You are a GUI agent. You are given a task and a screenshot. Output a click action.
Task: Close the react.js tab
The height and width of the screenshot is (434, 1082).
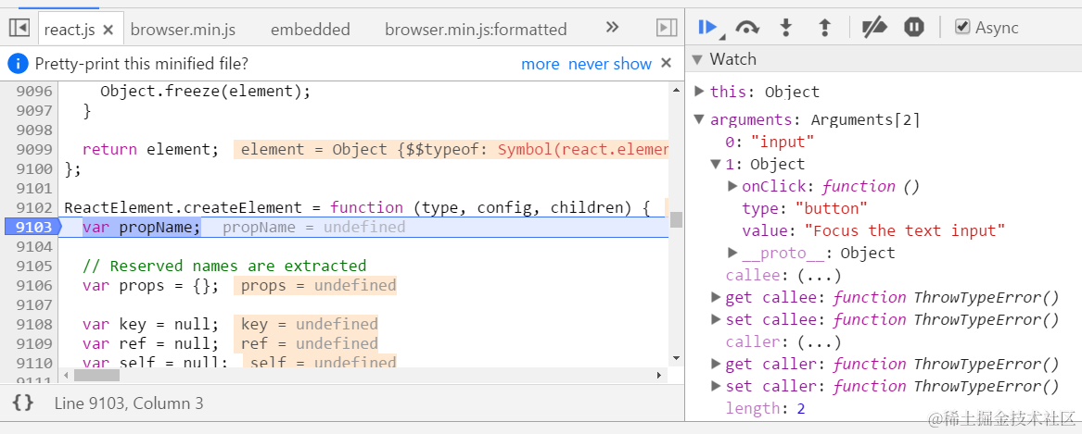(x=108, y=30)
